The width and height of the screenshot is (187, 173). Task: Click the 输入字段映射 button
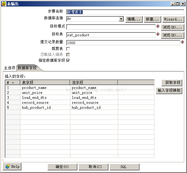tap(169, 91)
